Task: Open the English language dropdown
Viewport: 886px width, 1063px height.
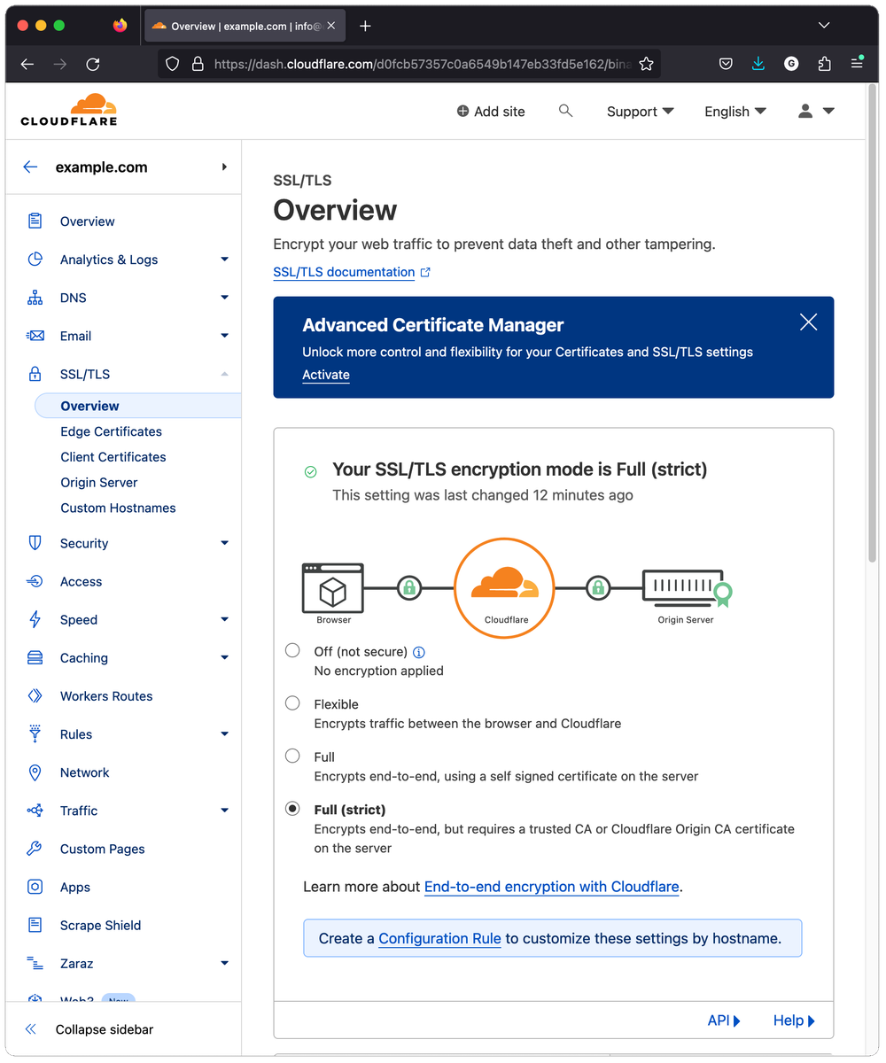Action: click(734, 112)
